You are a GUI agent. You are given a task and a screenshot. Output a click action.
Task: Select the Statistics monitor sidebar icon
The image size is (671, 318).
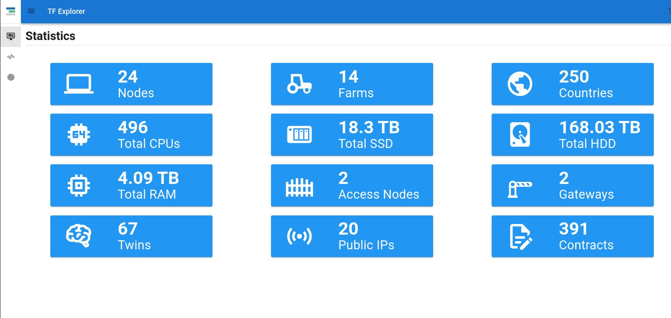11,36
